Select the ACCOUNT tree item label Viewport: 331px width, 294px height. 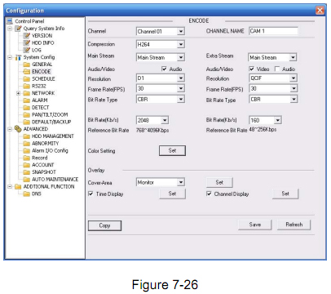43,165
